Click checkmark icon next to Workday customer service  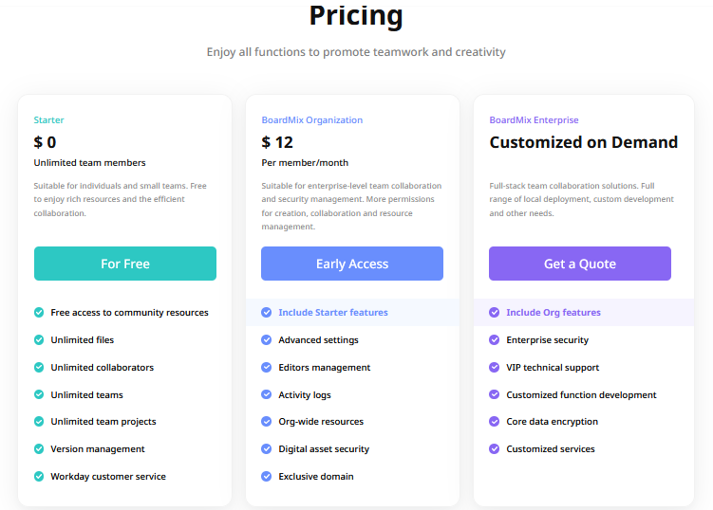39,476
